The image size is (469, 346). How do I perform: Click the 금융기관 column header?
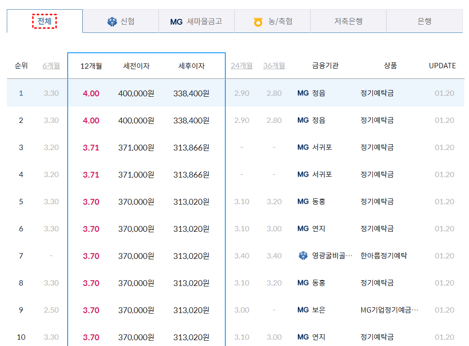pos(325,65)
